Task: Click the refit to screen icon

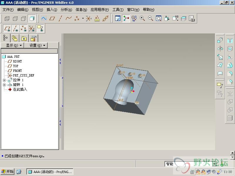Action: [159, 18]
